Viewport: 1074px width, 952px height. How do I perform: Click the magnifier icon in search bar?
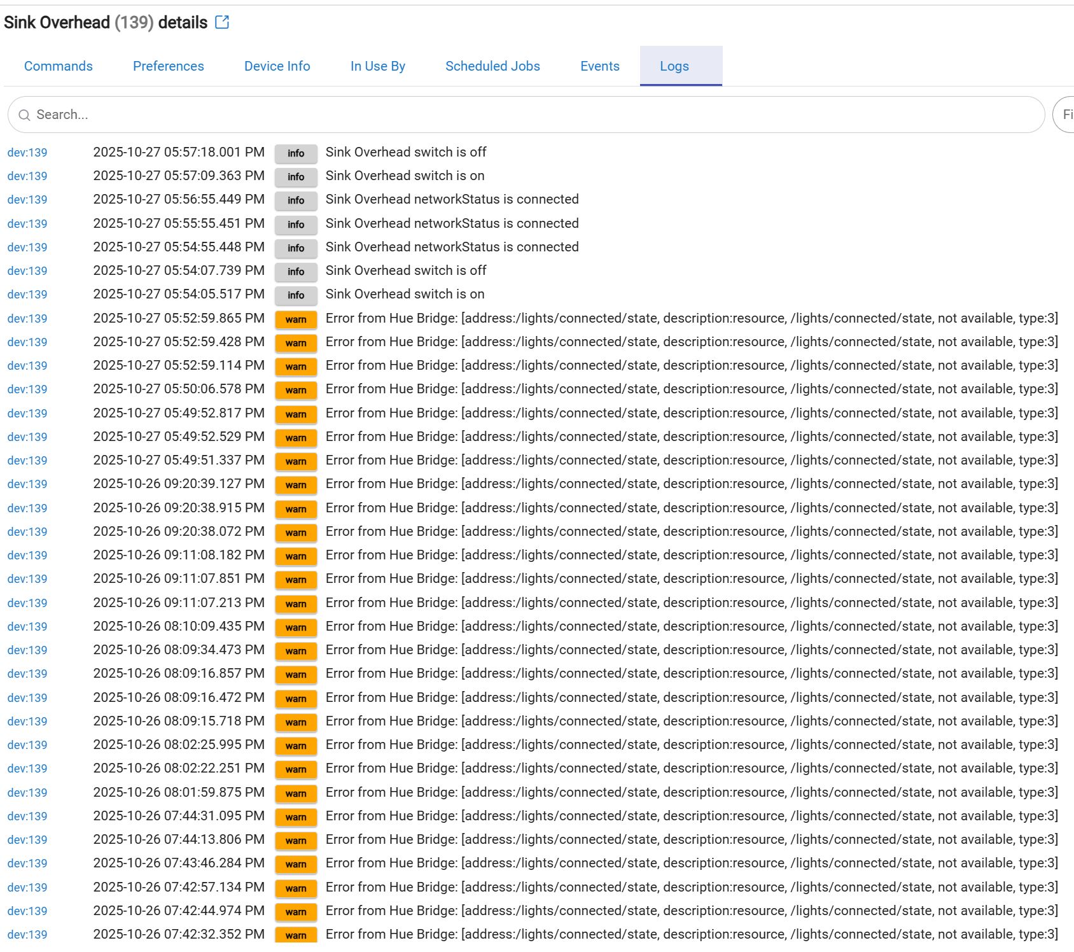[25, 115]
